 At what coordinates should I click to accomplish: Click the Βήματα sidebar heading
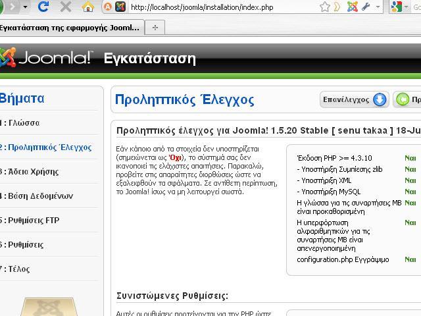(22, 98)
